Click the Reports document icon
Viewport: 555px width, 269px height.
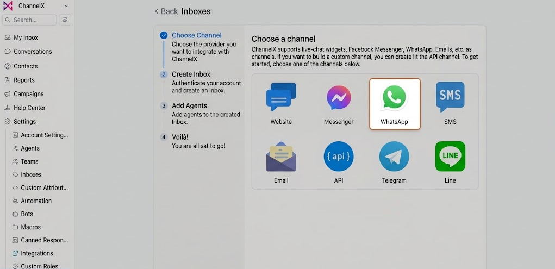(8, 80)
